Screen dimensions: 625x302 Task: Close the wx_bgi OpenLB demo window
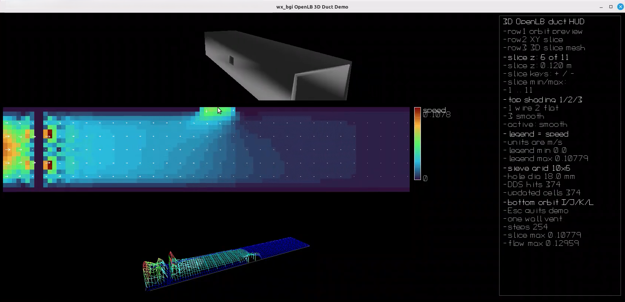click(x=620, y=7)
